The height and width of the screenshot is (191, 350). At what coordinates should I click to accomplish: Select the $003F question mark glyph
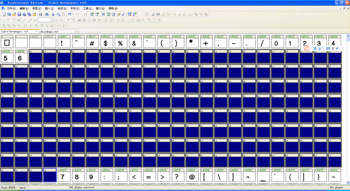click(178, 175)
